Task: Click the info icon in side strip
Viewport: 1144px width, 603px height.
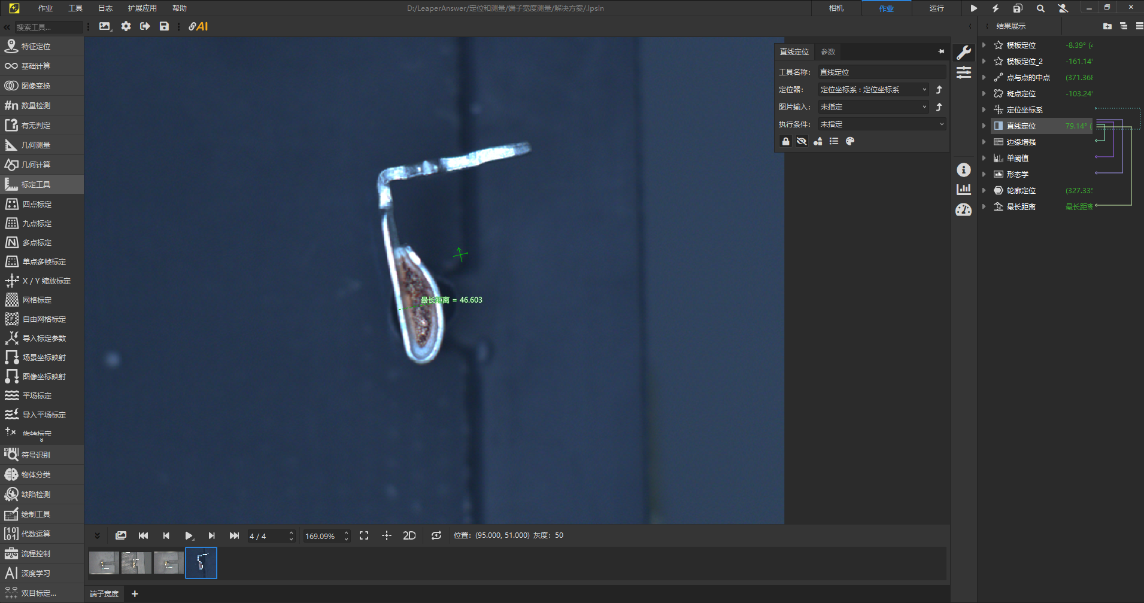Action: 963,170
